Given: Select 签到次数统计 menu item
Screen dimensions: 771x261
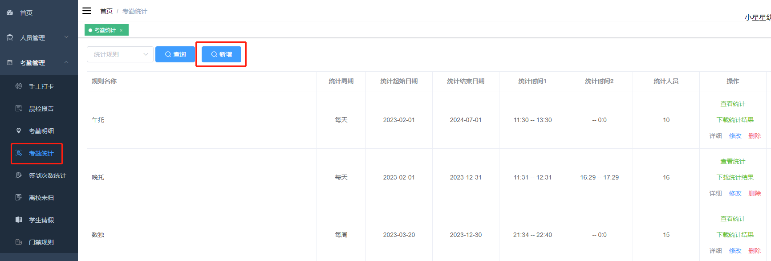Looking at the screenshot, I should click(48, 175).
